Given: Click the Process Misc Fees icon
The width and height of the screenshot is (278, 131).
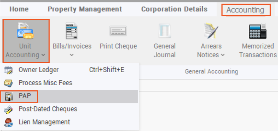Looking at the screenshot, I should click(8, 83).
